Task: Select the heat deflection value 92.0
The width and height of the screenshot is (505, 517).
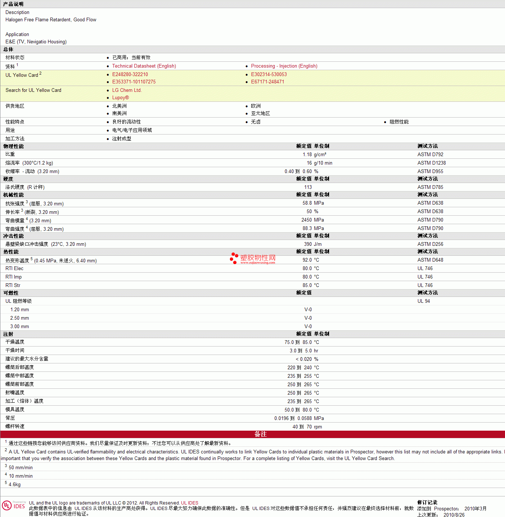Action: coord(307,260)
